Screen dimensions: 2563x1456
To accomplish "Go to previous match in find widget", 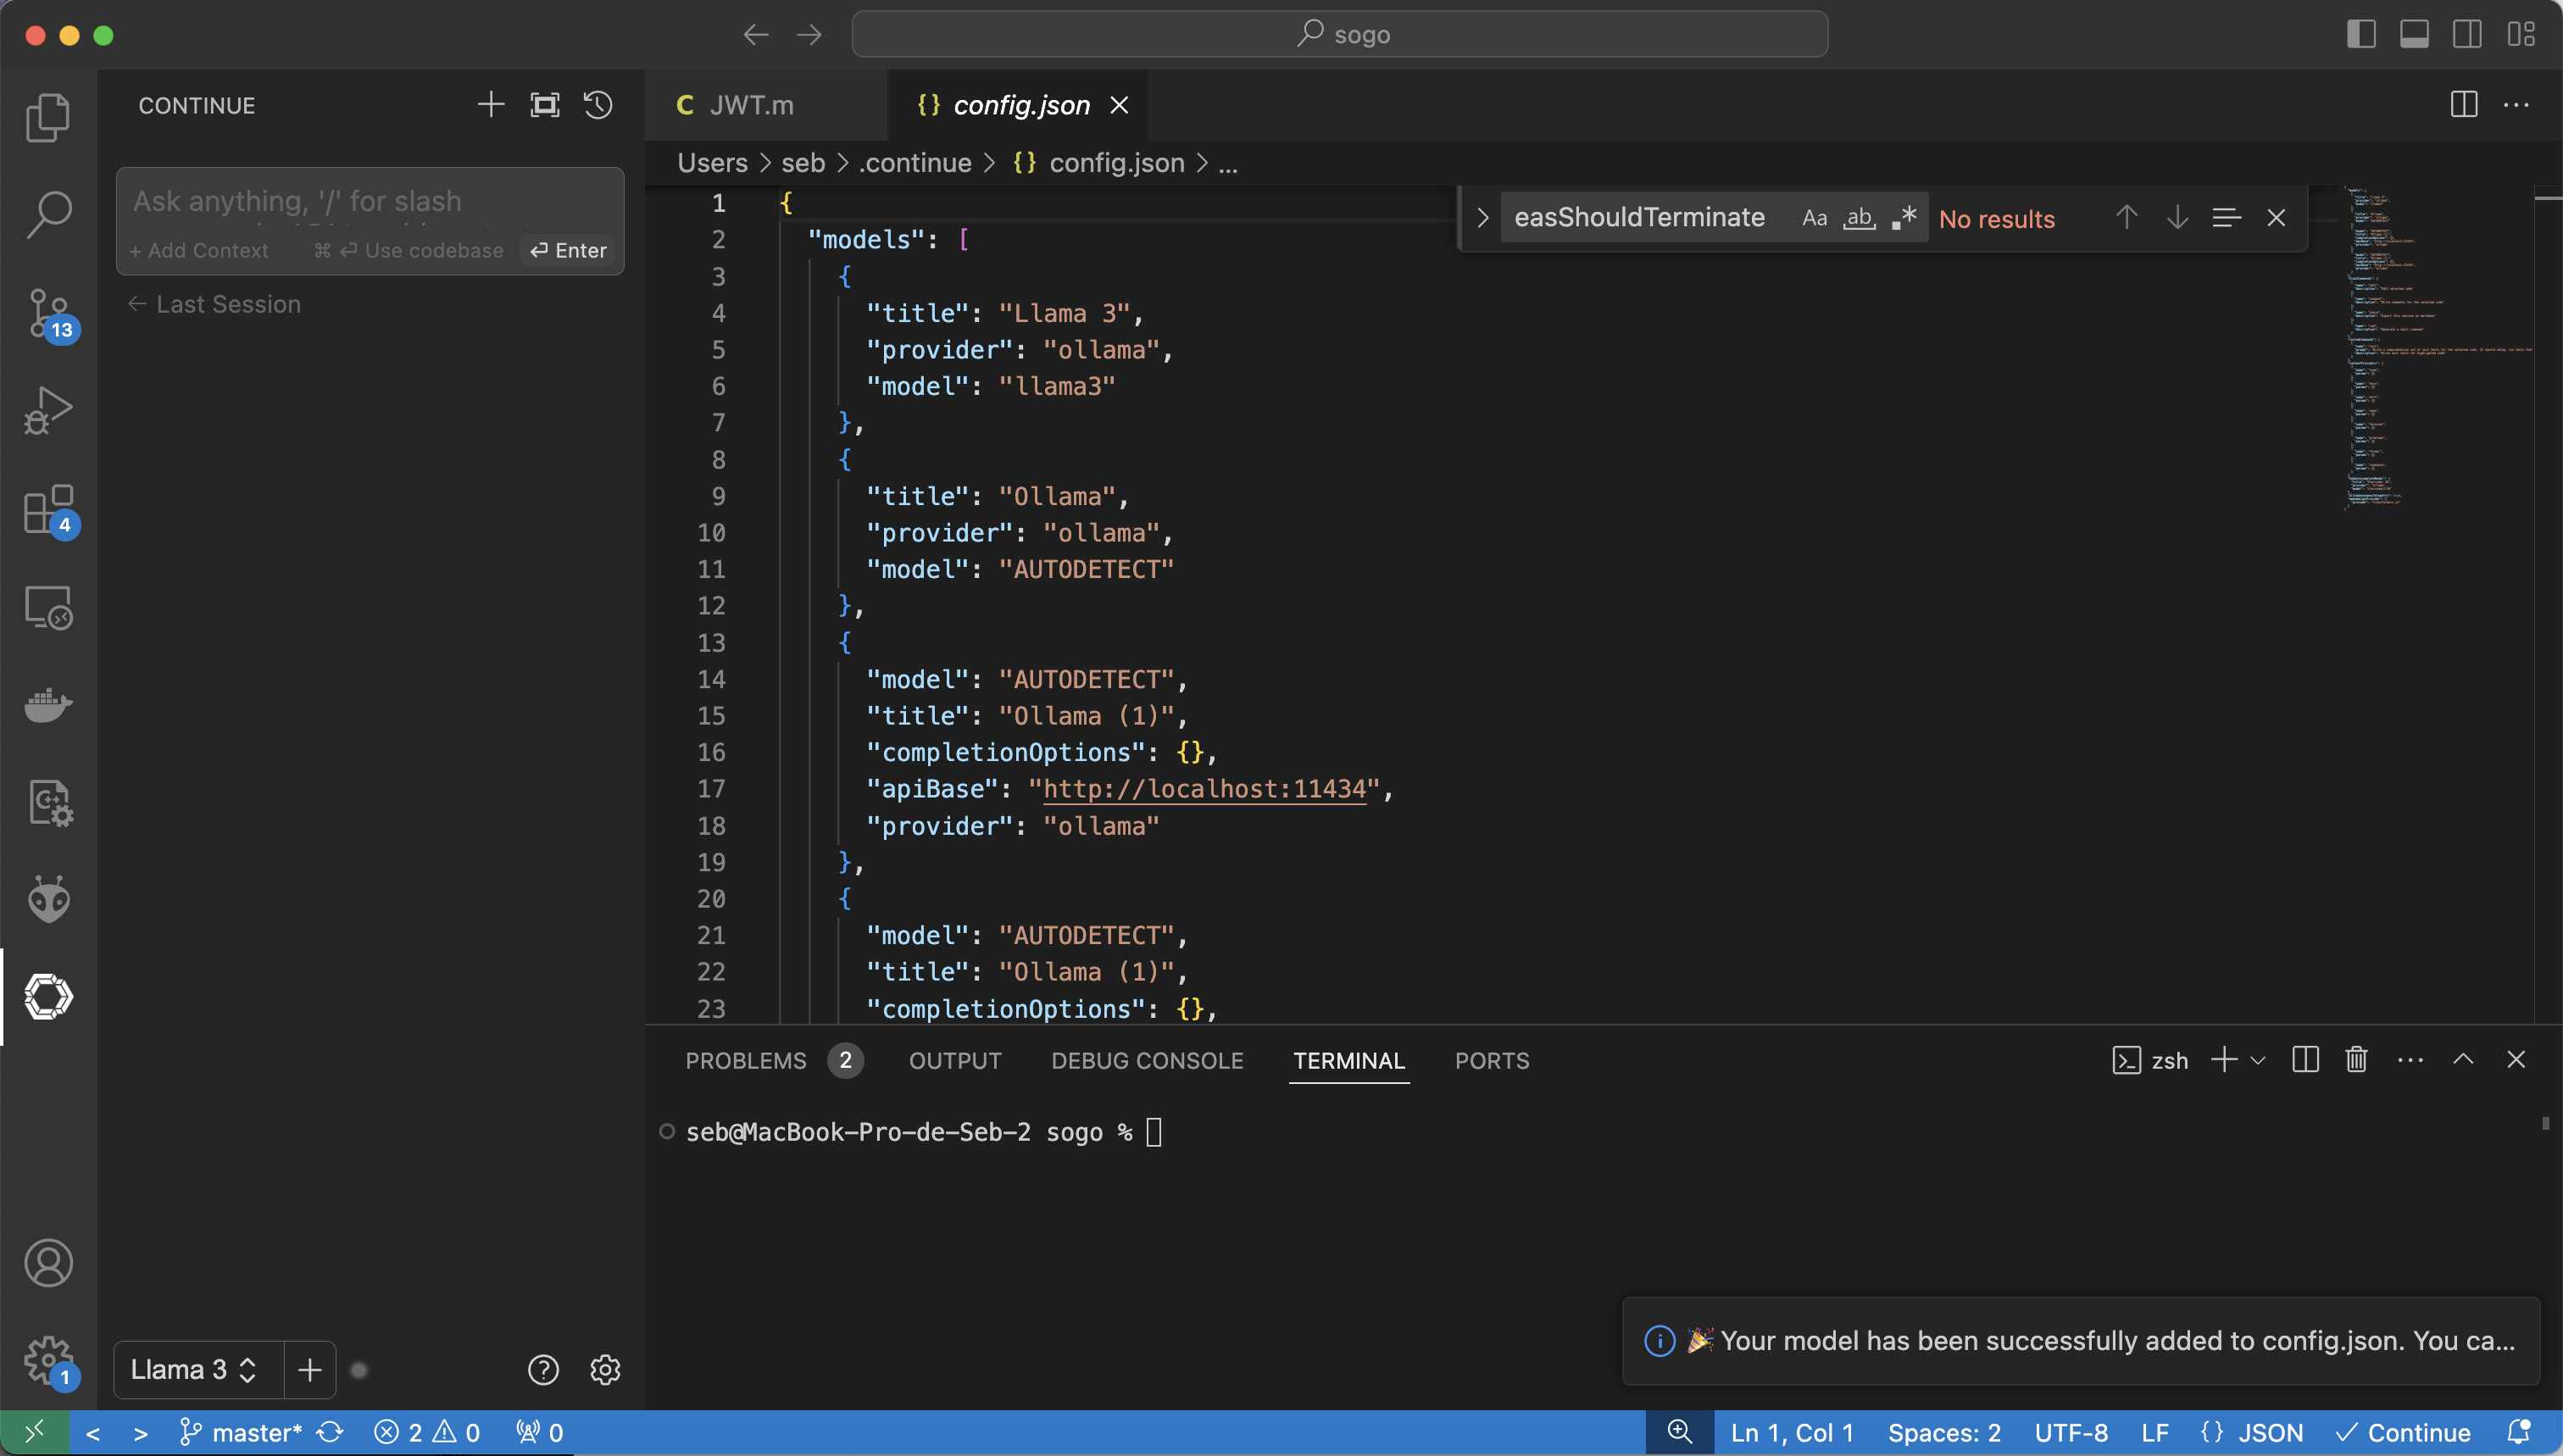I will coord(2126,217).
